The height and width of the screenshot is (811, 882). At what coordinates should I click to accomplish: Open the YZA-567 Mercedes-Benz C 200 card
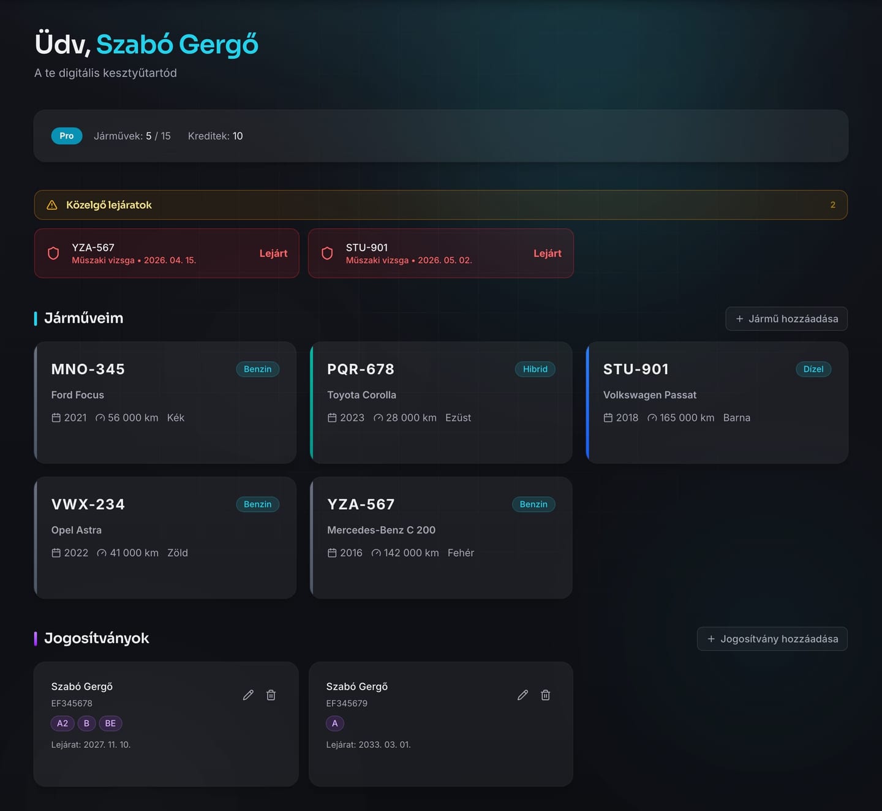[x=441, y=538]
